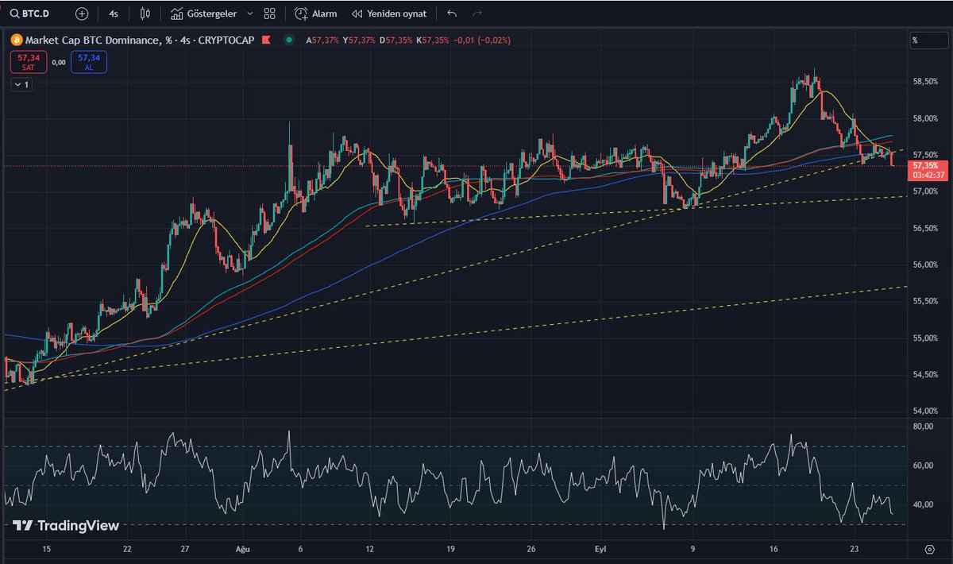Create a new alert via Alarm icon
The image size is (953, 564).
(315, 14)
